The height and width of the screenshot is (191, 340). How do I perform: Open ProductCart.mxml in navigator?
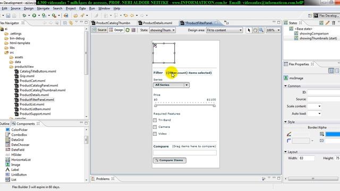[x=32, y=81]
